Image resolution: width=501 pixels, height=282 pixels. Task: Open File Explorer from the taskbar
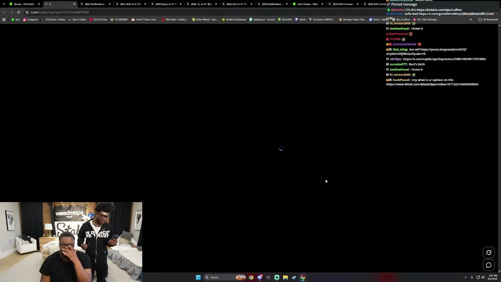285,277
